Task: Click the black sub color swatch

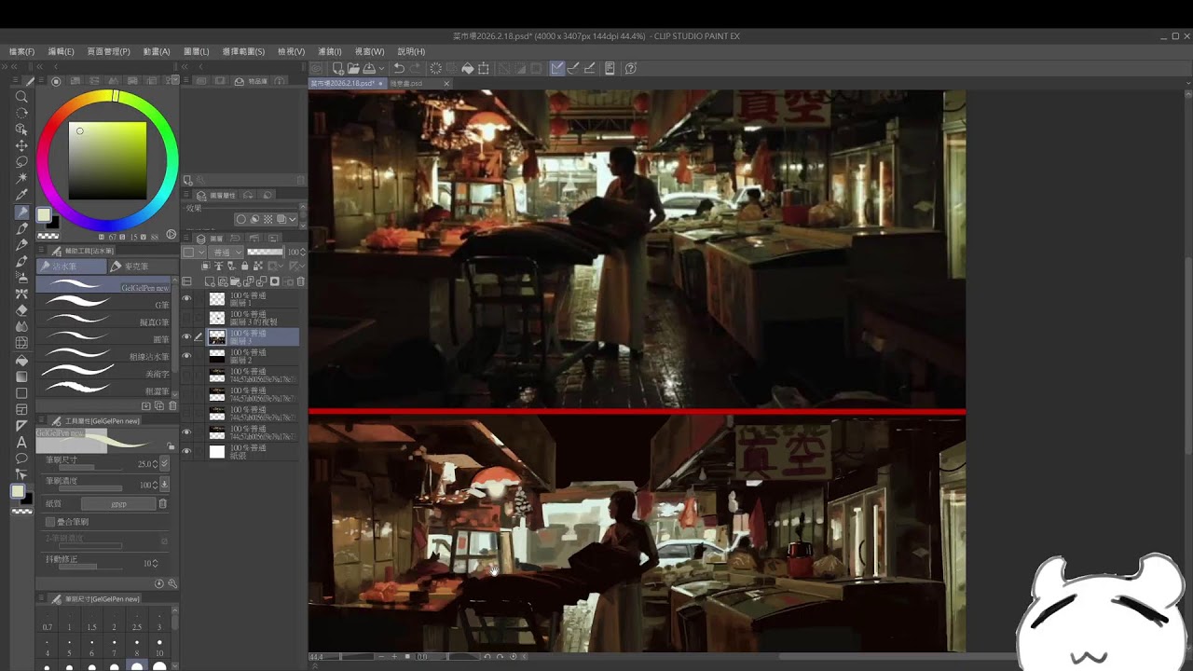Action: [53, 223]
